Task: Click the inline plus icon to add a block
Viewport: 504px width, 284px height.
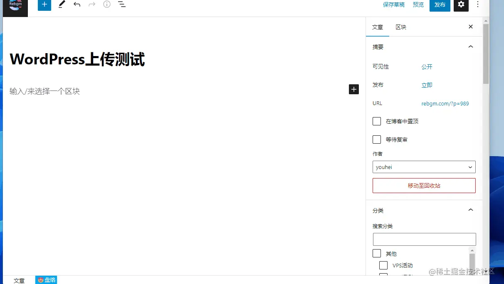Action: [353, 89]
